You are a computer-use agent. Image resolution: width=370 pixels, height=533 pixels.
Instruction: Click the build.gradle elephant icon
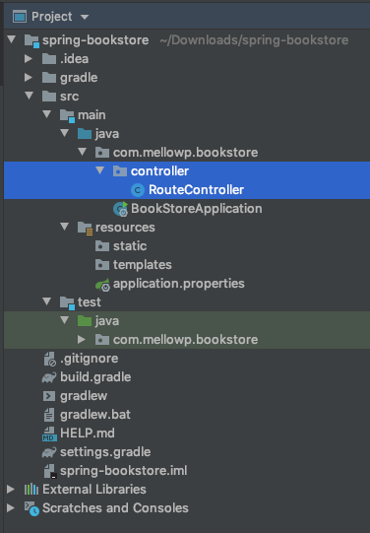tap(49, 377)
